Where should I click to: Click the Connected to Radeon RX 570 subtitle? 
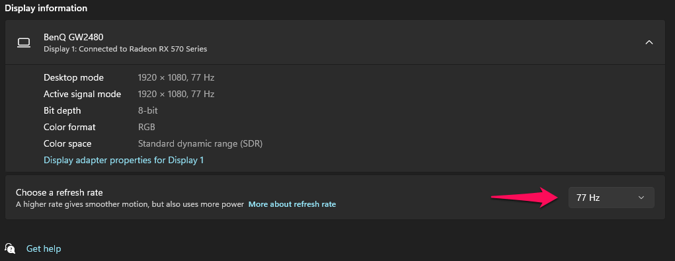[125, 49]
